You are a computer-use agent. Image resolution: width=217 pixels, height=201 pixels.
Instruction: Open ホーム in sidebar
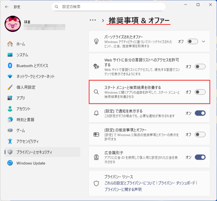[43, 44]
